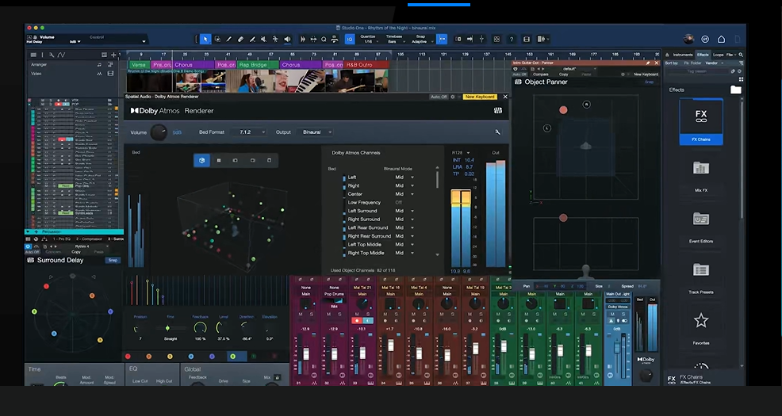Mute the Main Out channel
Image resolution: width=782 pixels, height=416 pixels.
pos(612,315)
